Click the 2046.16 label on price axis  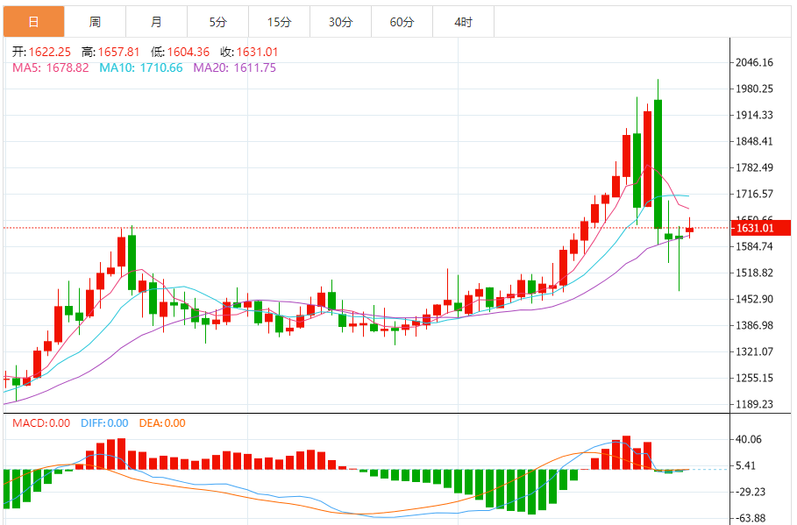(754, 62)
